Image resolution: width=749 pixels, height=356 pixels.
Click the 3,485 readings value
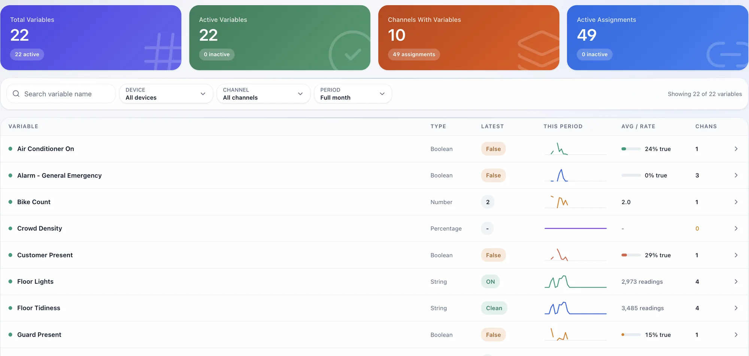(x=643, y=308)
